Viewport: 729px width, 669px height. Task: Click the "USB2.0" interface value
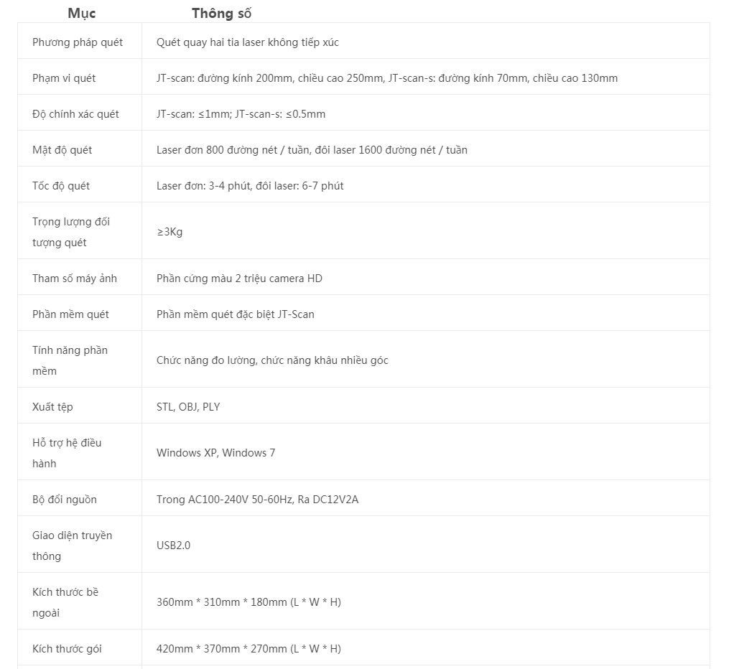tap(173, 546)
